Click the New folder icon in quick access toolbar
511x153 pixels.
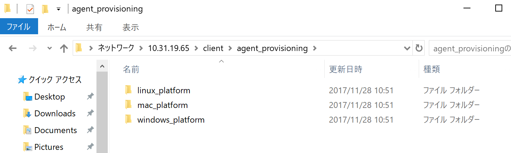(x=45, y=9)
